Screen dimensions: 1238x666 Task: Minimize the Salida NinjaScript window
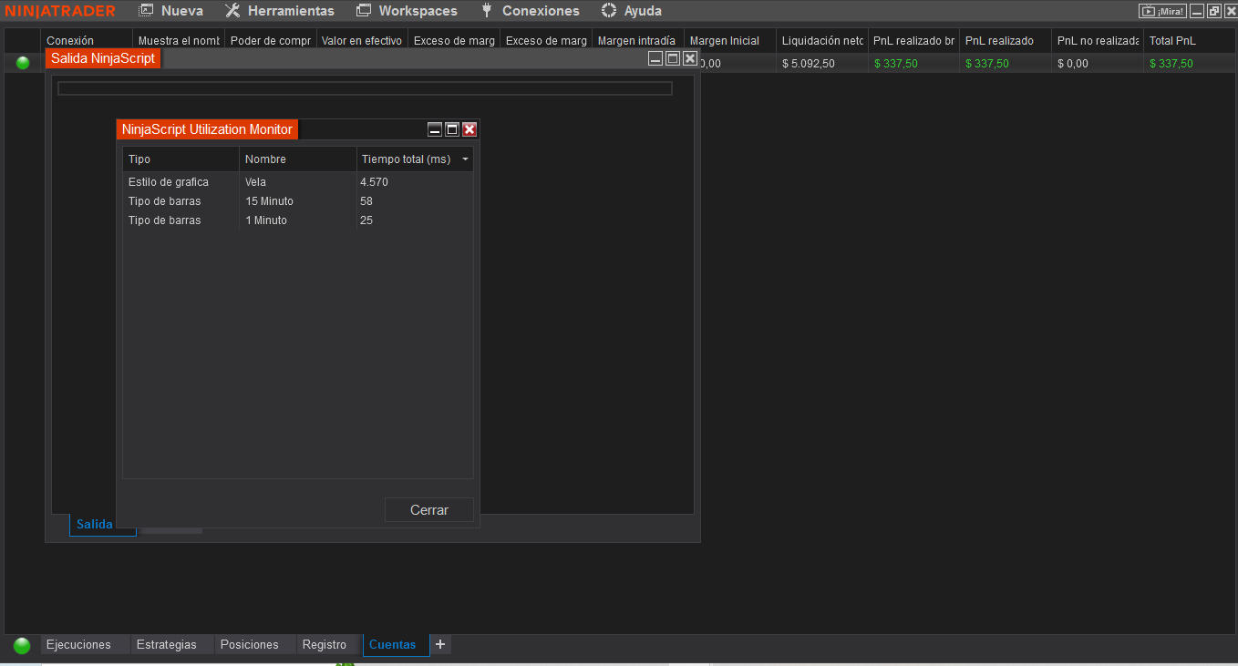coord(655,58)
